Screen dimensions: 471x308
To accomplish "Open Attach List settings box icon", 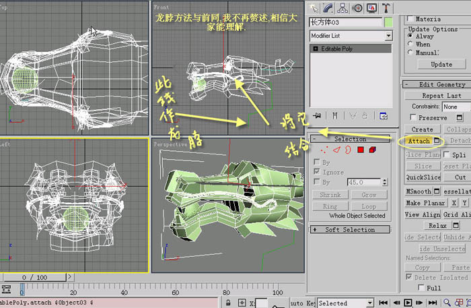I will coord(437,140).
